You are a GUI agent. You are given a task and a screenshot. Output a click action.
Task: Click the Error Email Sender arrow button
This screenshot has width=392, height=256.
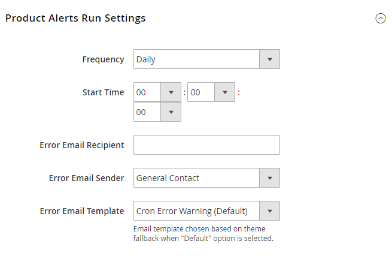269,178
